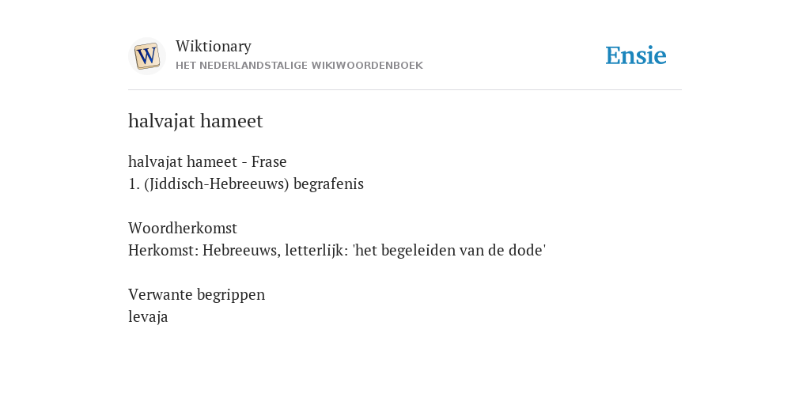
Task: Click the word 'begrafenis'
Action: point(328,184)
